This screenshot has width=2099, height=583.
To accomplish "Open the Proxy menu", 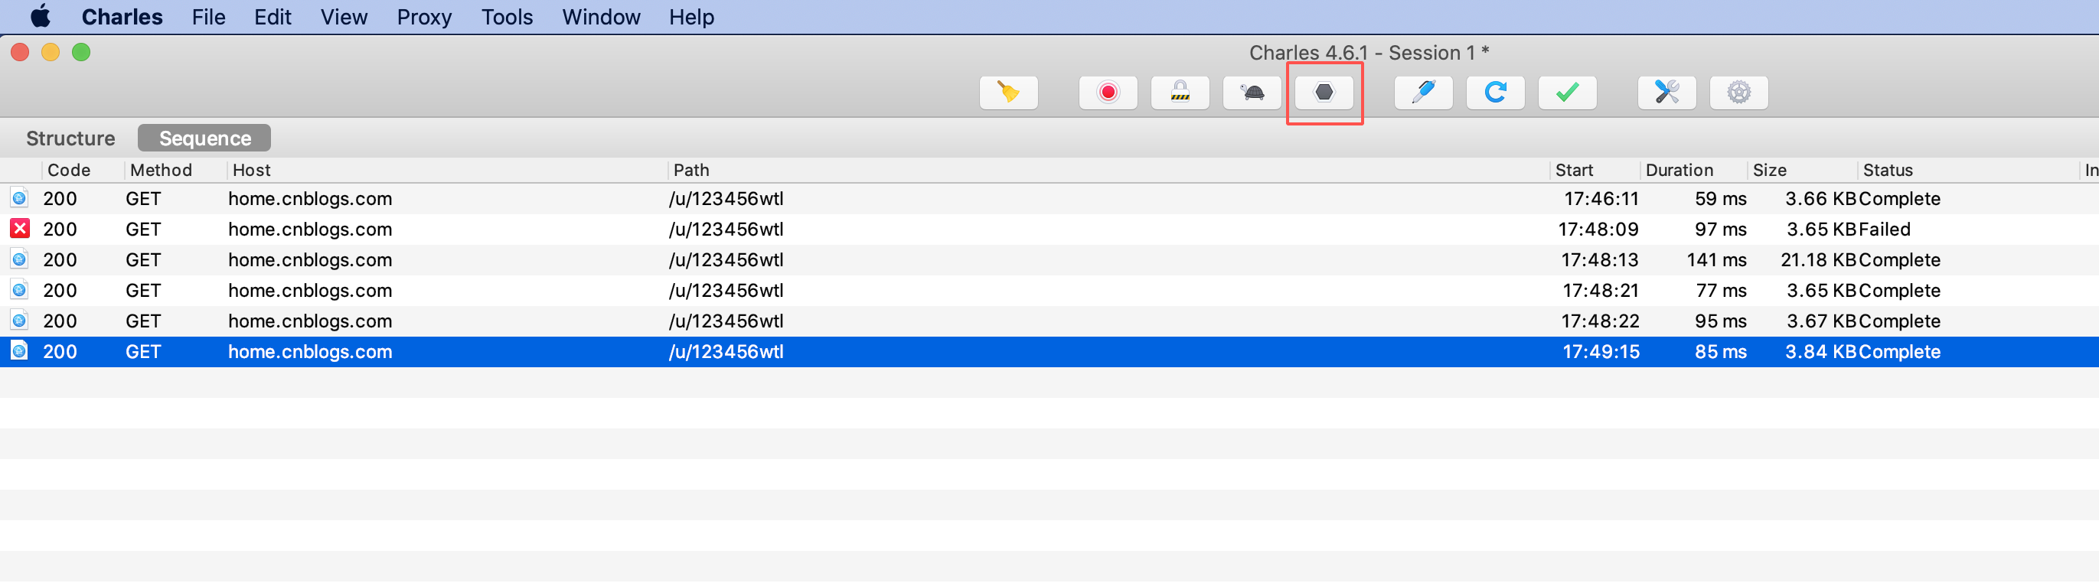I will (424, 16).
